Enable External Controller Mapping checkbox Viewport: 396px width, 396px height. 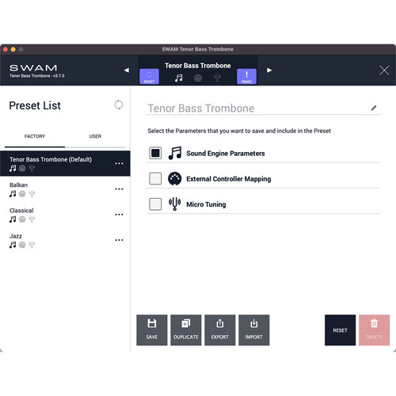155,178
